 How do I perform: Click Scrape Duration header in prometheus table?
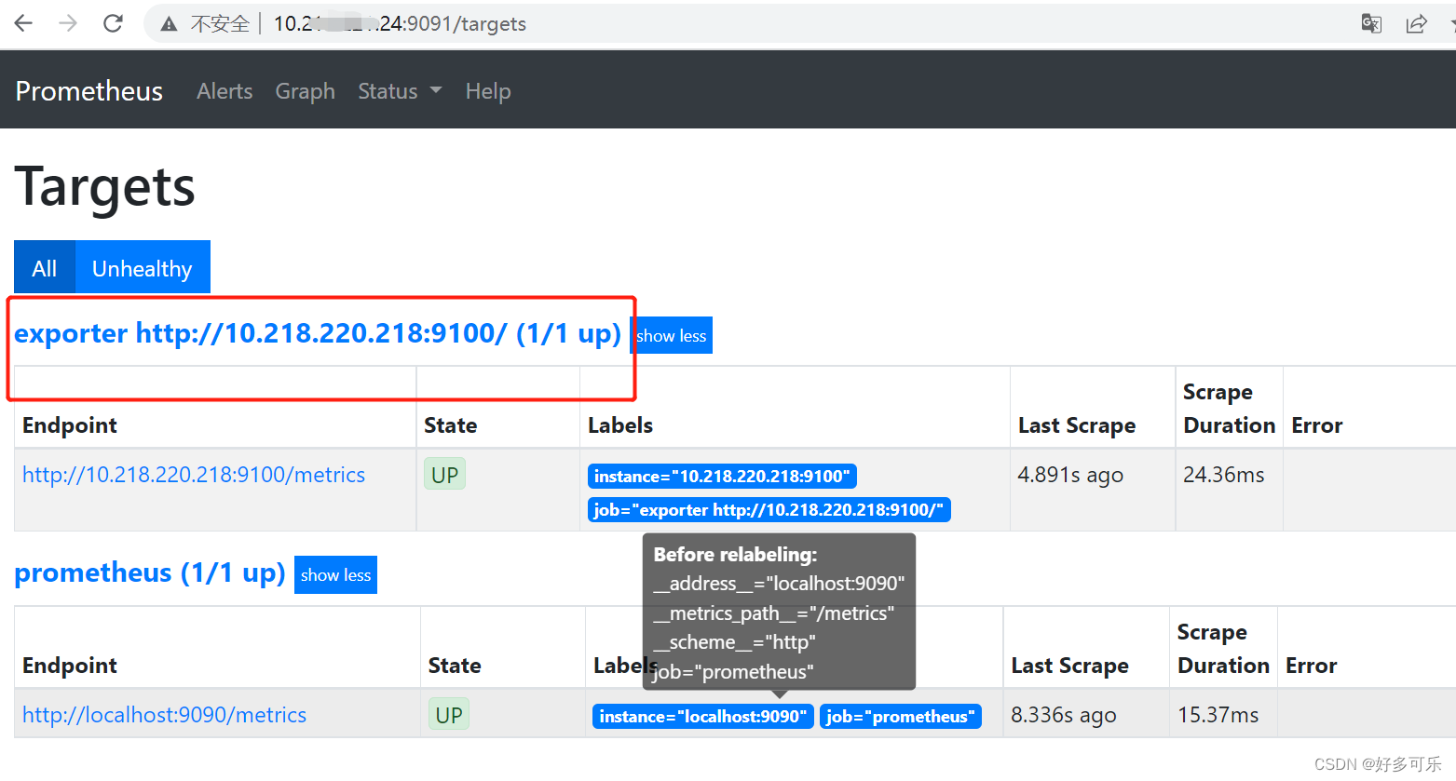click(1223, 649)
